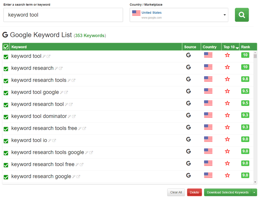Open external link beside 'keyword research tool'

coord(71,105)
